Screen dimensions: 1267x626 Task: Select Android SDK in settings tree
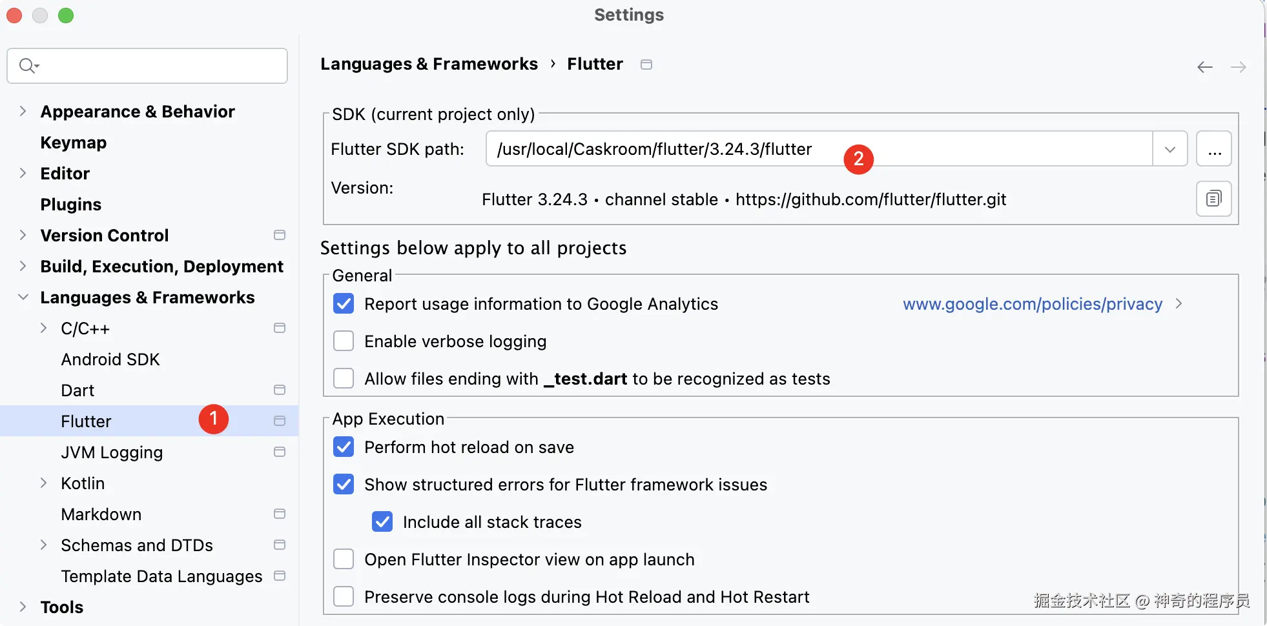pos(110,359)
